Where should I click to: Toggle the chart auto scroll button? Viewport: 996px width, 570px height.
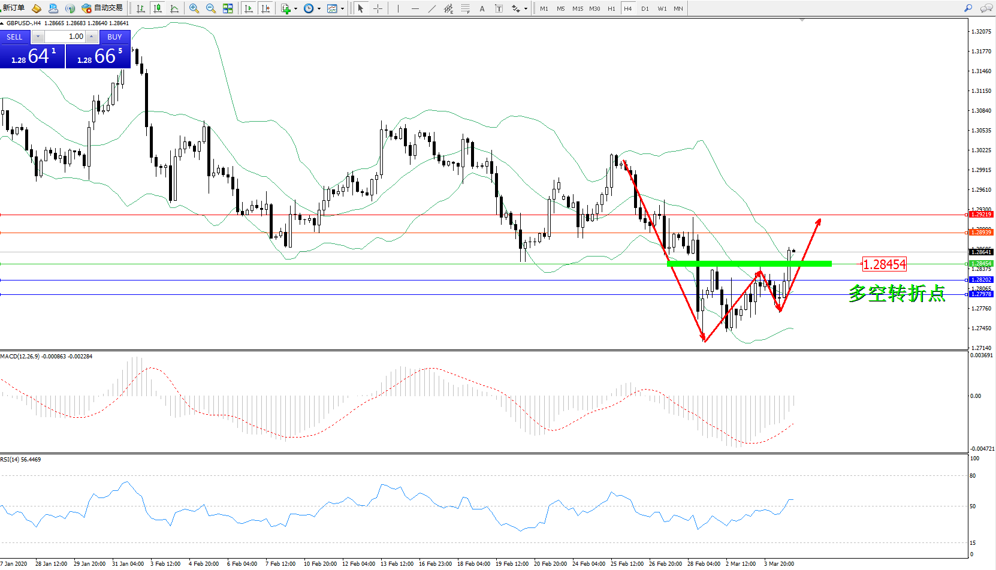click(249, 8)
